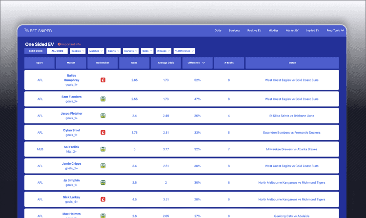The width and height of the screenshot is (366, 218).
Task: Open the Odds filter dropdown
Action: pyautogui.click(x=147, y=51)
